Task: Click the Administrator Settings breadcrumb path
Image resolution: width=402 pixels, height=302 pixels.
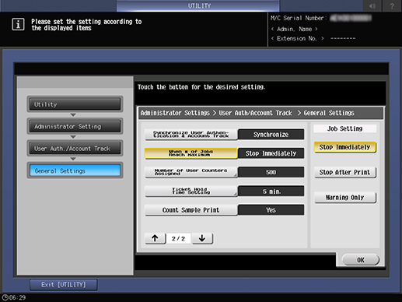Action: click(x=247, y=113)
